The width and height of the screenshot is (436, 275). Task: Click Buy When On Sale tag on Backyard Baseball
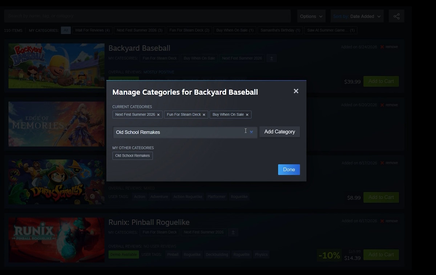(x=199, y=58)
